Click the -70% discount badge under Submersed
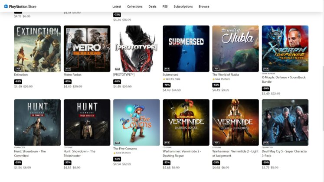Screen dimensions: 324x182 click(x=167, y=85)
